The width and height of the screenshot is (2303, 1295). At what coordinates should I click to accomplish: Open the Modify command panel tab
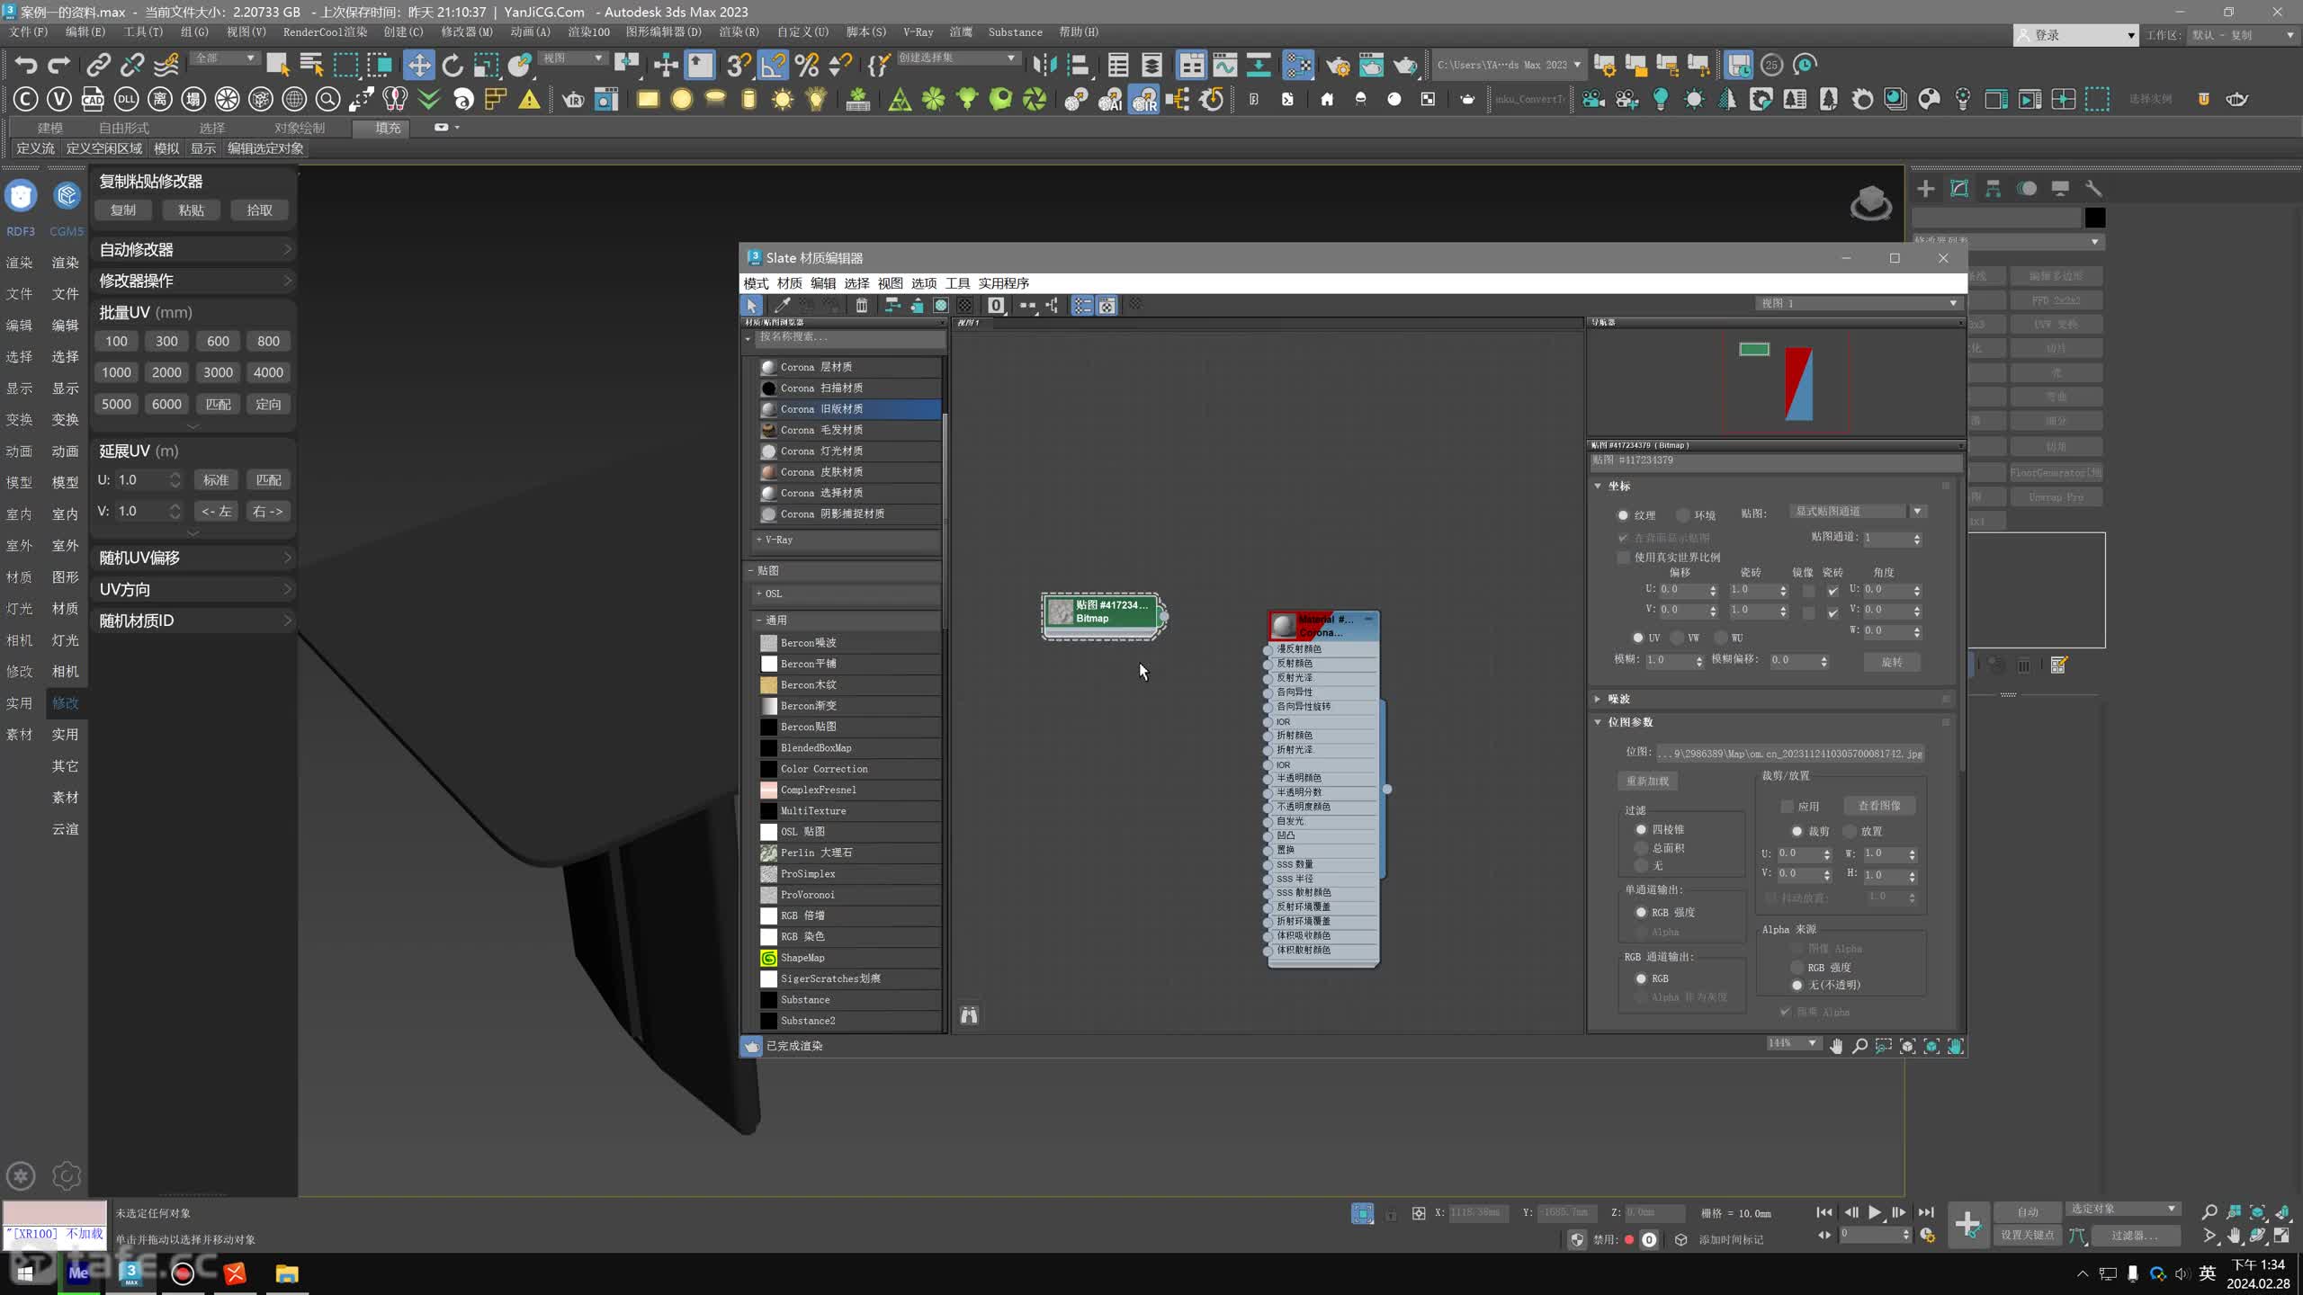[x=1959, y=188]
